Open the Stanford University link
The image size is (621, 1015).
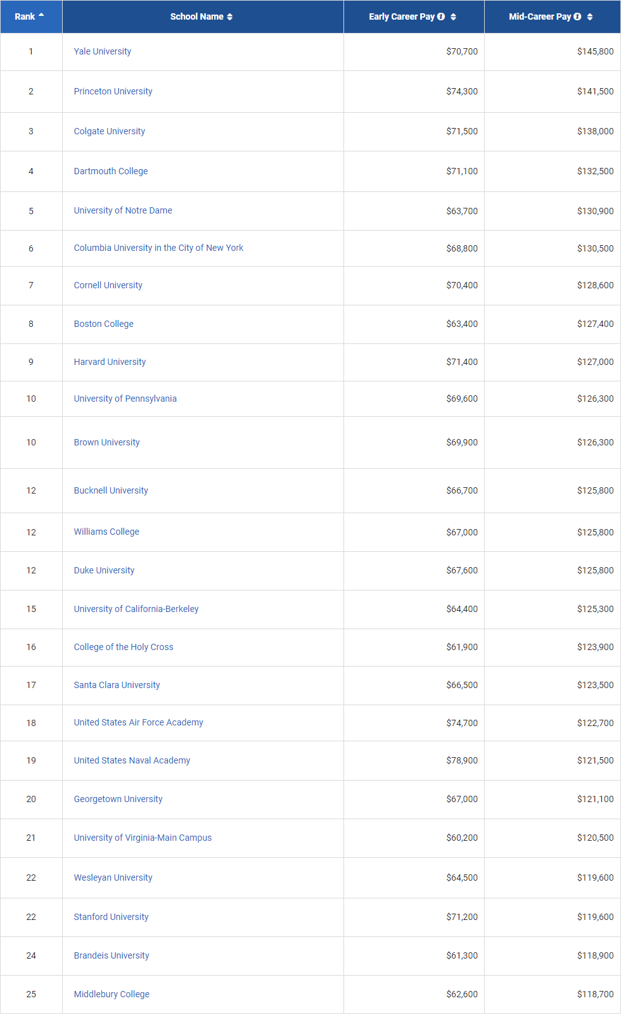pos(111,917)
